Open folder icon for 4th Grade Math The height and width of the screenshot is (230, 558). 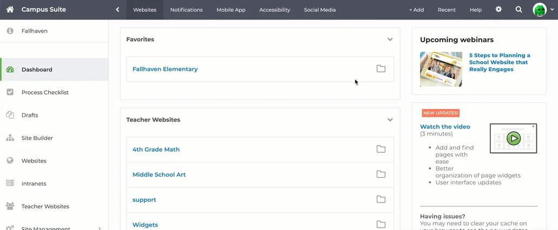(x=381, y=150)
